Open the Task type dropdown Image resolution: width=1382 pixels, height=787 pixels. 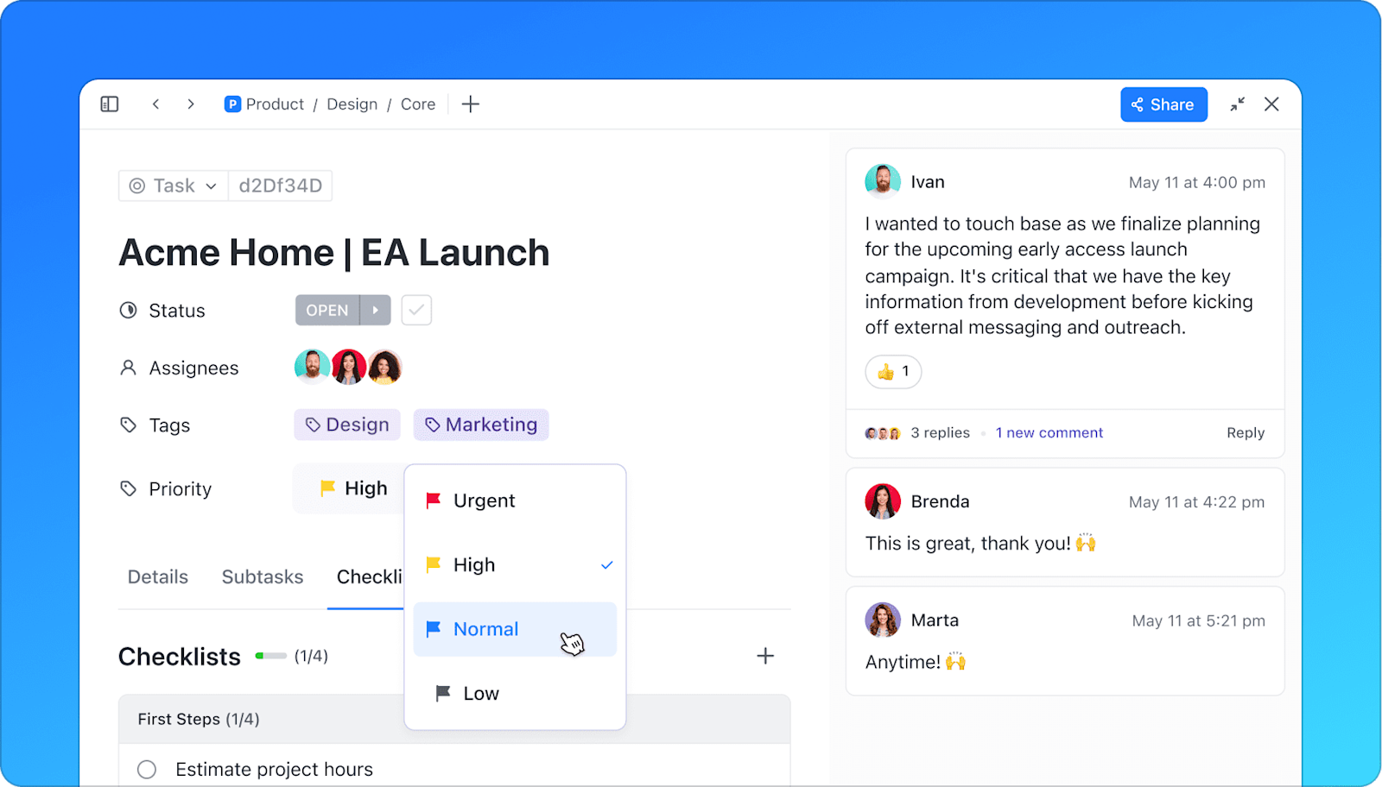point(172,186)
